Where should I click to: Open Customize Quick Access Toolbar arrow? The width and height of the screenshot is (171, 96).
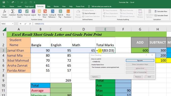pos(34,2)
